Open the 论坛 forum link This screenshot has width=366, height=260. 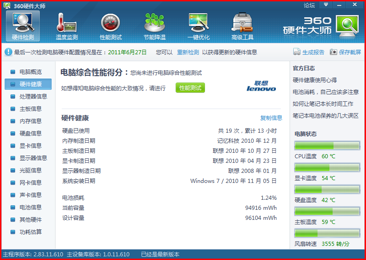coord(309,5)
